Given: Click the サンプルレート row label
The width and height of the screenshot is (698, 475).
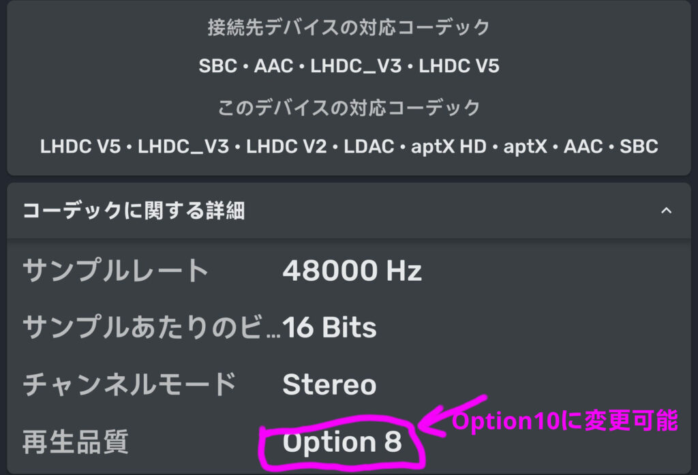Looking at the screenshot, I should click(x=116, y=271).
